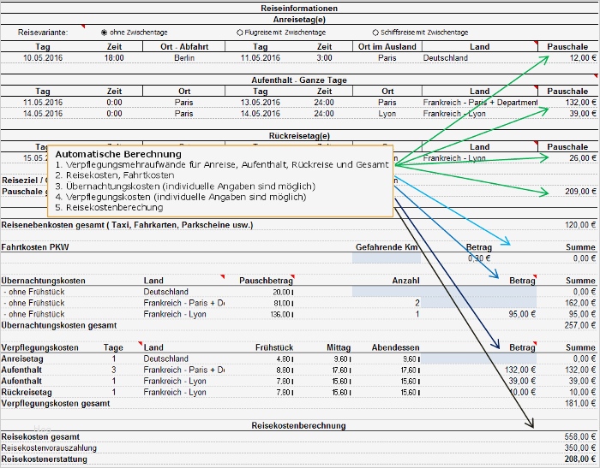Click the Anreisetag Betrag blue input cell
The height and width of the screenshot is (468, 600).
(478, 358)
